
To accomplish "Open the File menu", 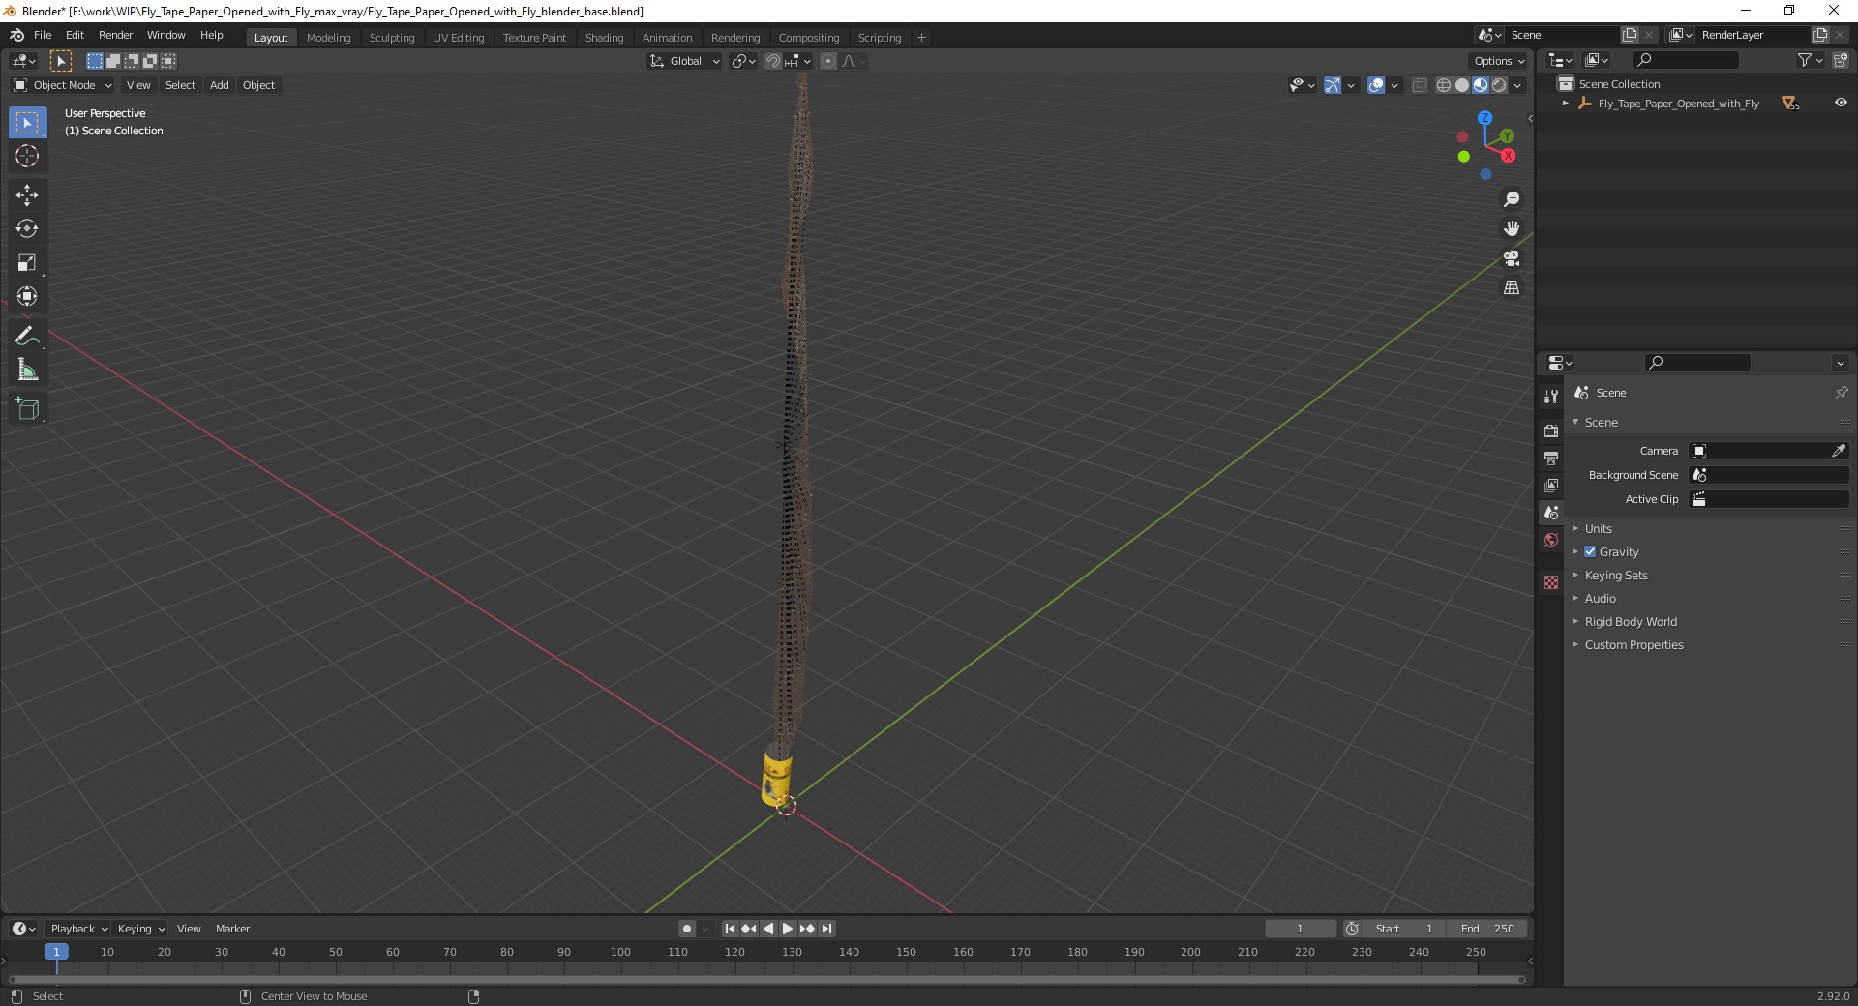I will point(43,35).
